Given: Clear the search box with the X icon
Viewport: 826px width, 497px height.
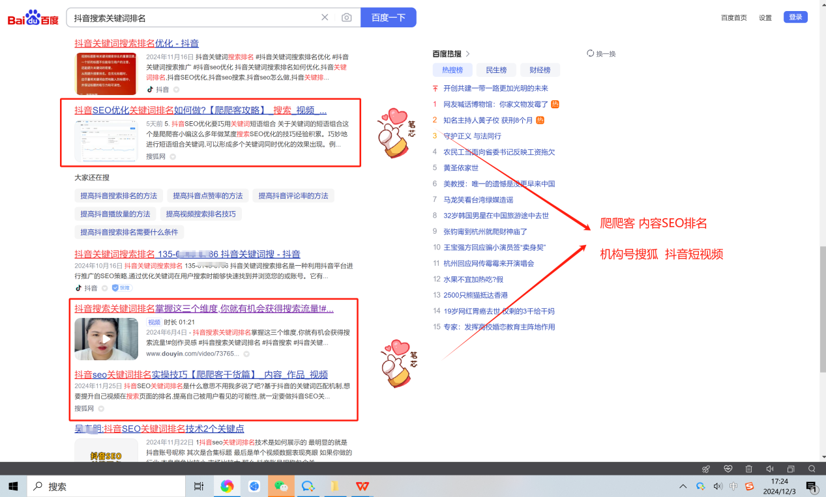Looking at the screenshot, I should [x=325, y=18].
